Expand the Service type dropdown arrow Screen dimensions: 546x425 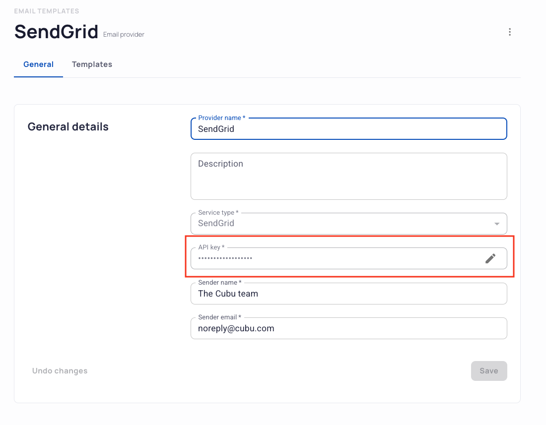[x=497, y=224]
